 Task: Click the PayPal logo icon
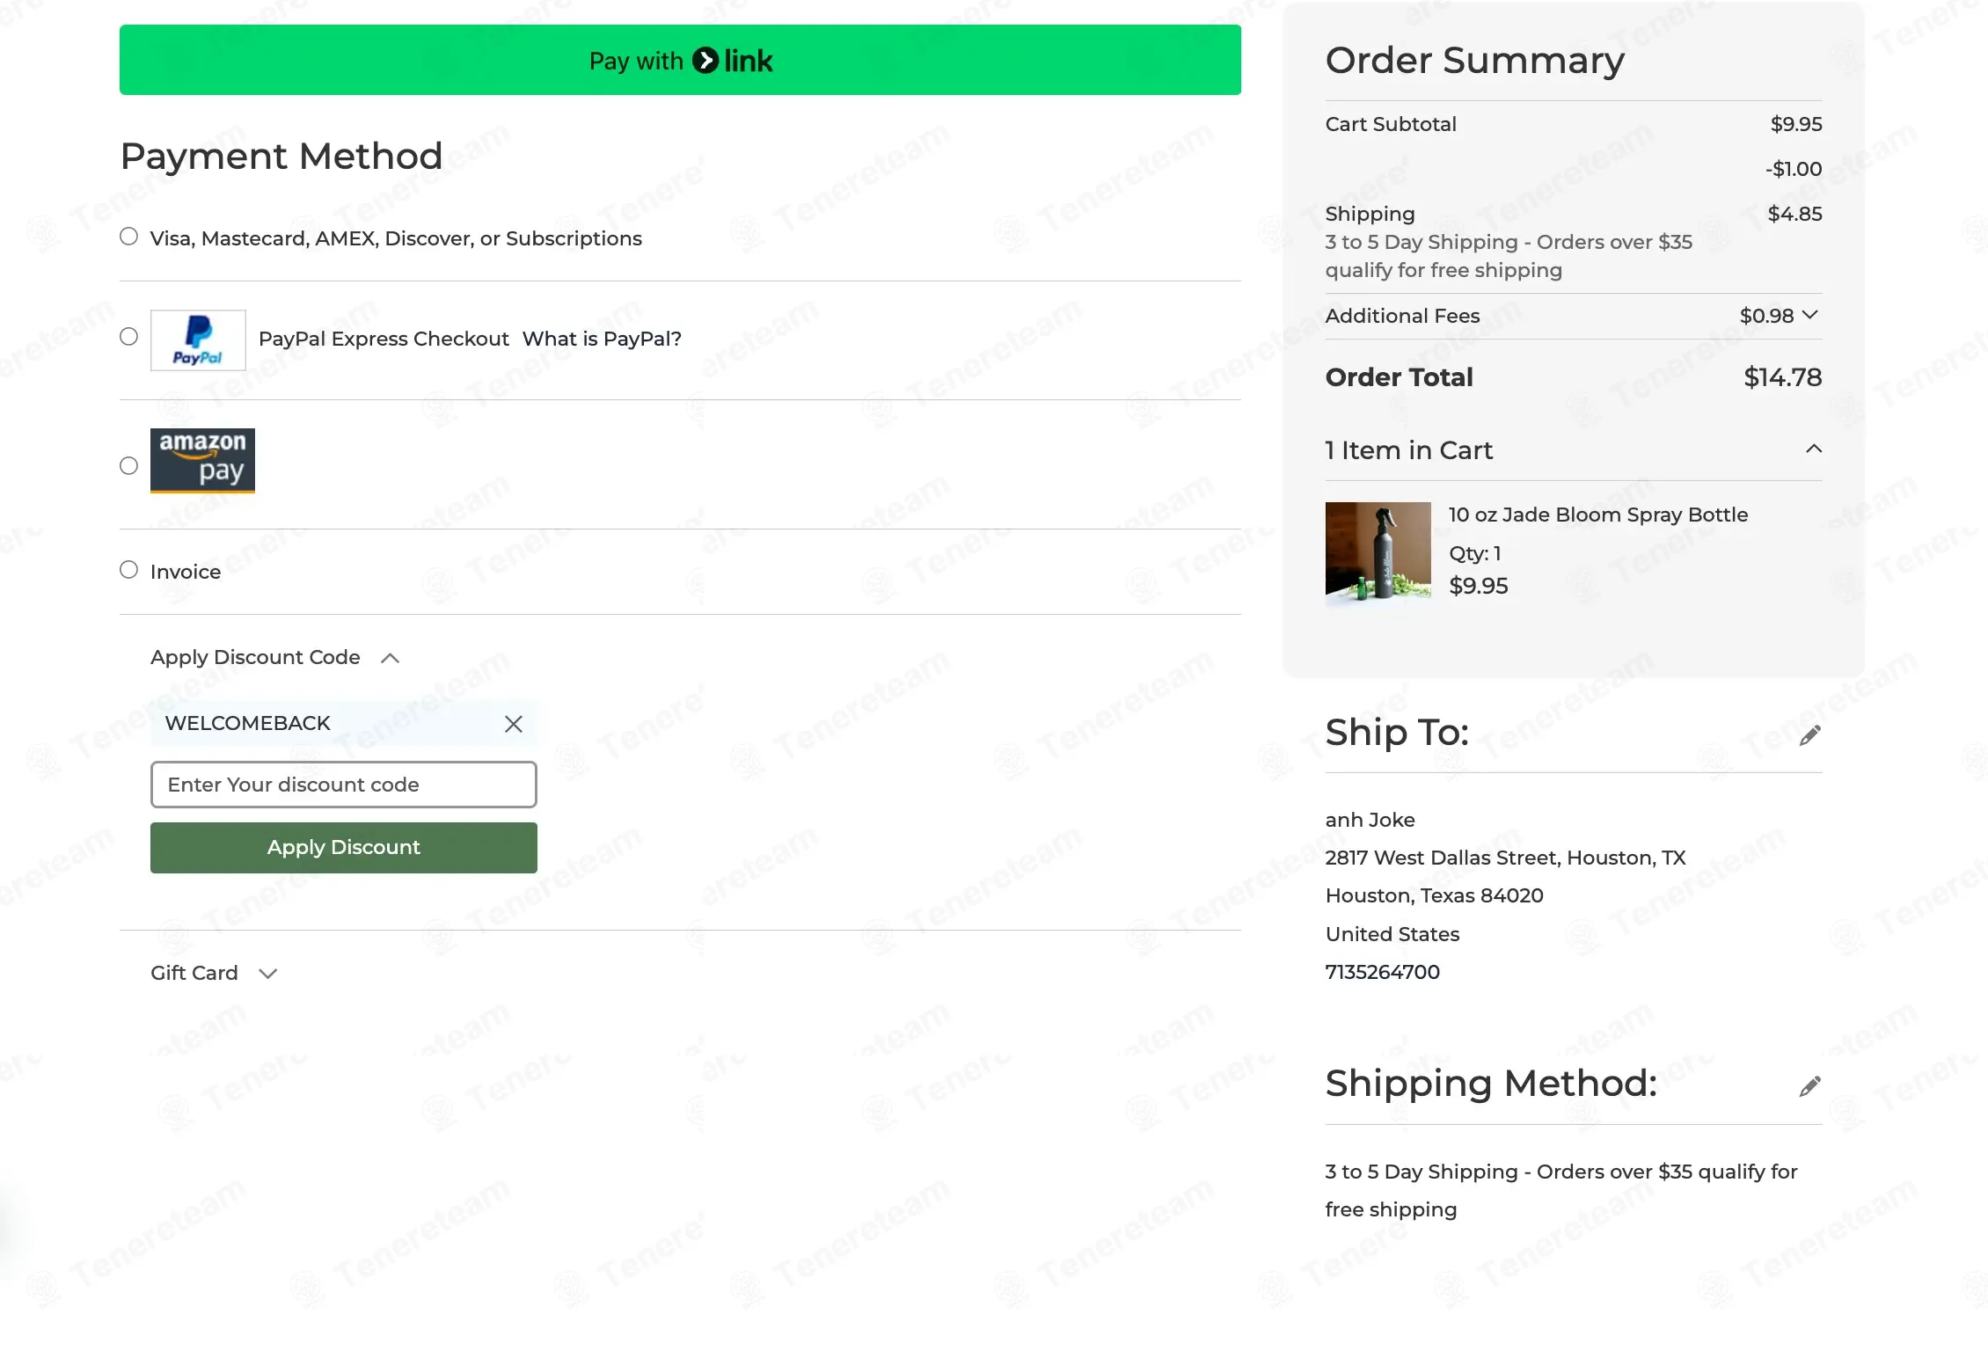[198, 340]
